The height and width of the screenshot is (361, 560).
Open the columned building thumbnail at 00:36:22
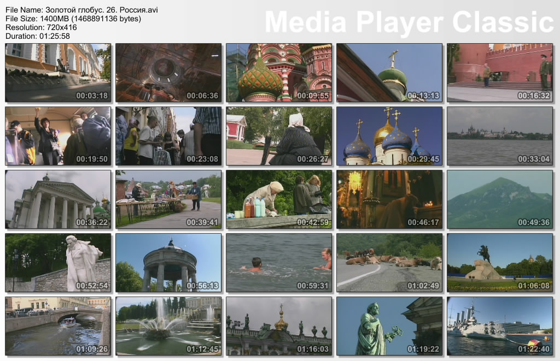[58, 199]
